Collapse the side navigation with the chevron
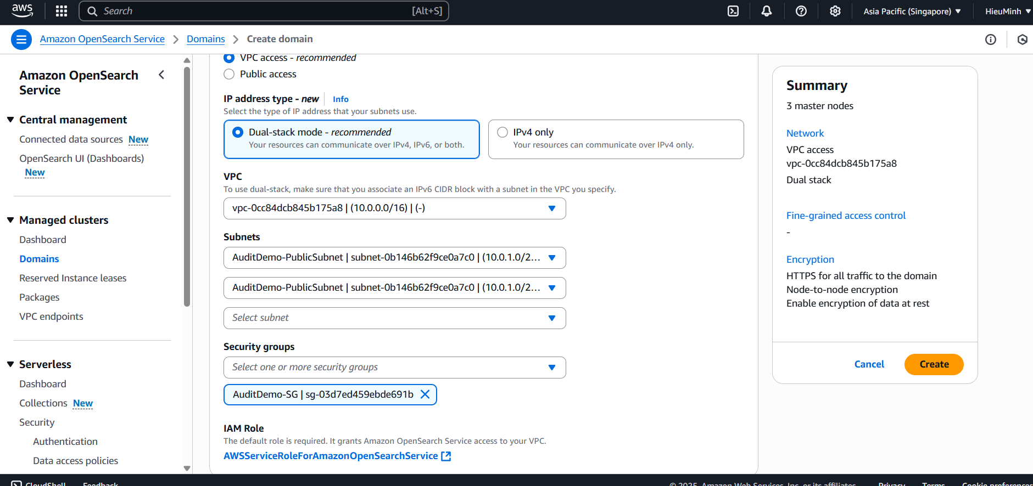The image size is (1033, 486). [x=161, y=75]
